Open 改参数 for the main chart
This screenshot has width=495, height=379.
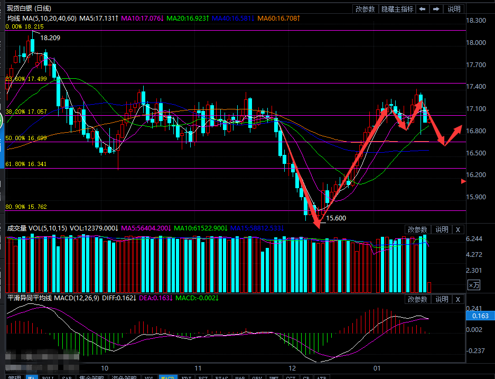point(365,9)
